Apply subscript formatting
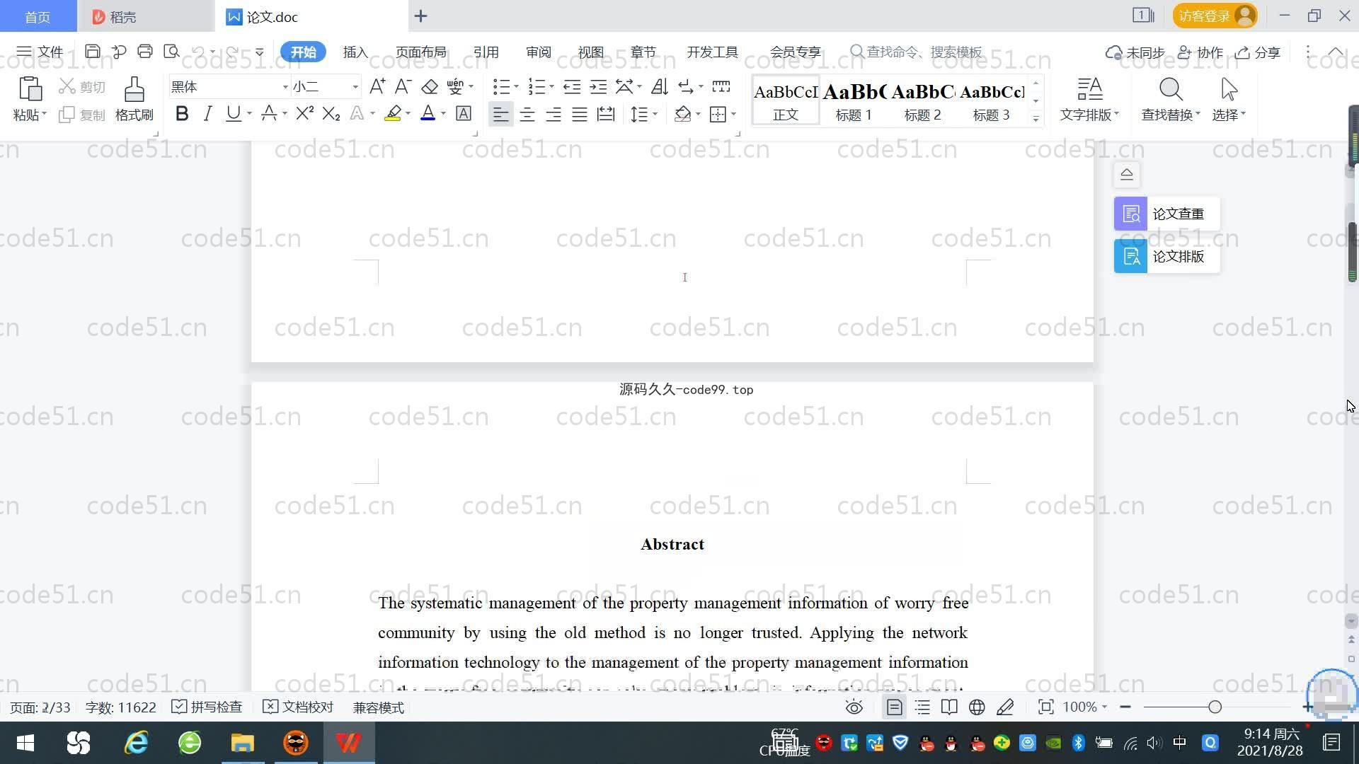This screenshot has width=1359, height=764. pos(331,113)
